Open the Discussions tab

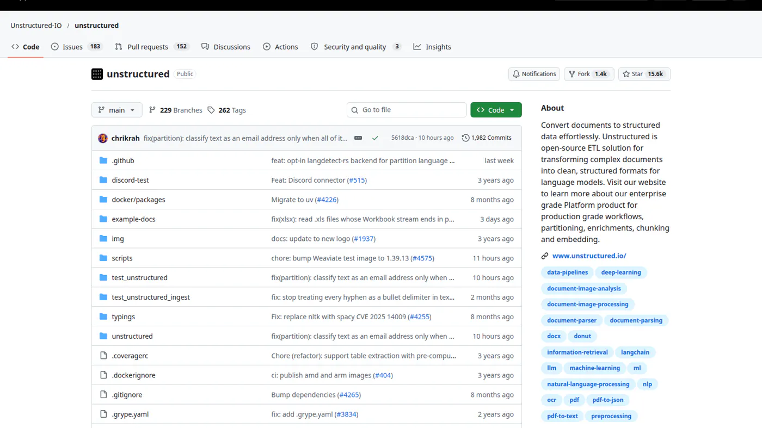226,47
